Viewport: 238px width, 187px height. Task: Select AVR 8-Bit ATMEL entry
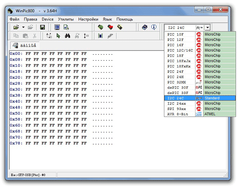click(x=200, y=114)
